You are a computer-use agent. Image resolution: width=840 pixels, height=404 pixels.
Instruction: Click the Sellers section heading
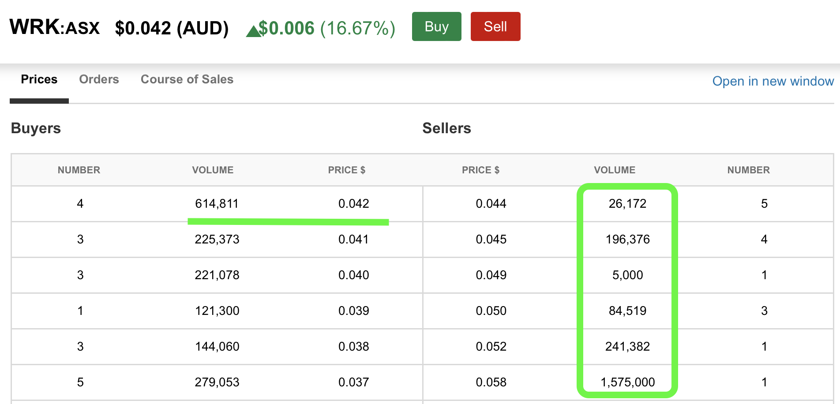[x=446, y=128]
